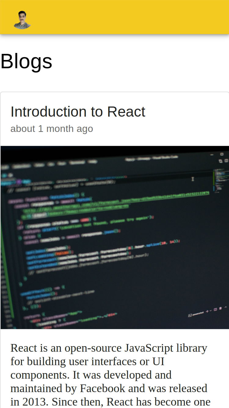This screenshot has width=229, height=408.
Task: Click the Blogs page heading
Action: [x=26, y=61]
